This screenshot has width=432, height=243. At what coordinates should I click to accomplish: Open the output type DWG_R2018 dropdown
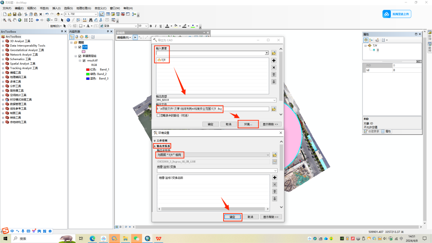coord(274,100)
